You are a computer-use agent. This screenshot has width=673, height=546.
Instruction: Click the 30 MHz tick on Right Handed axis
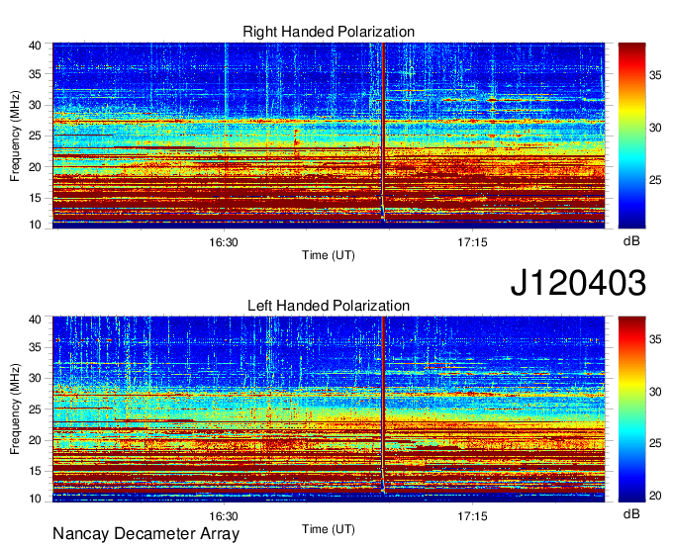tap(35, 105)
